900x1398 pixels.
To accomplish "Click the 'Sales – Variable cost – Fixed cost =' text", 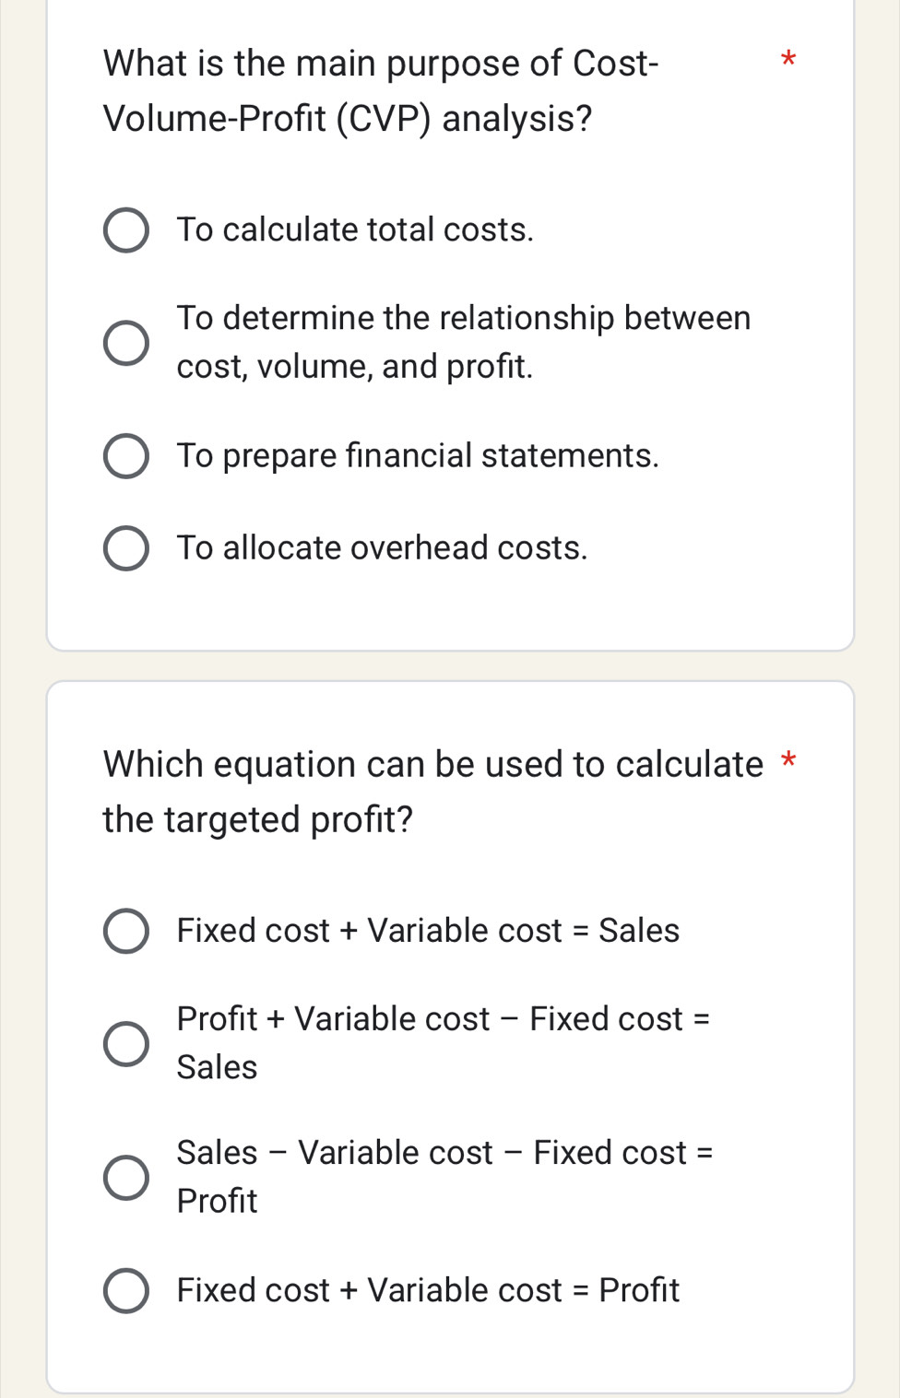I will coord(444,1152).
